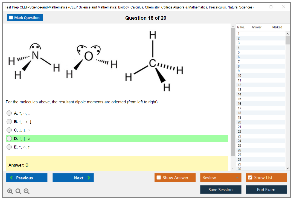This screenshot has width=294, height=201.
Task: Maximize the Test Prep window
Action: pyautogui.click(x=271, y=7)
